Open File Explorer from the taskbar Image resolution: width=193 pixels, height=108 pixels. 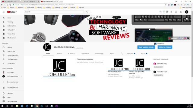click(x=17, y=106)
